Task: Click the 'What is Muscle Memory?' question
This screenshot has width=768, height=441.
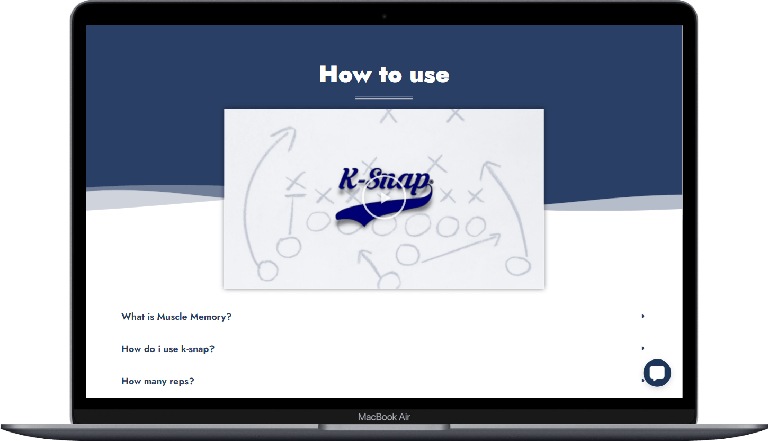Action: pos(176,317)
